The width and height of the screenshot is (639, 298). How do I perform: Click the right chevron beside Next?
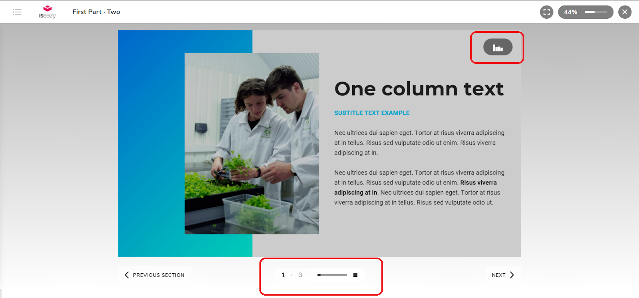tap(512, 275)
